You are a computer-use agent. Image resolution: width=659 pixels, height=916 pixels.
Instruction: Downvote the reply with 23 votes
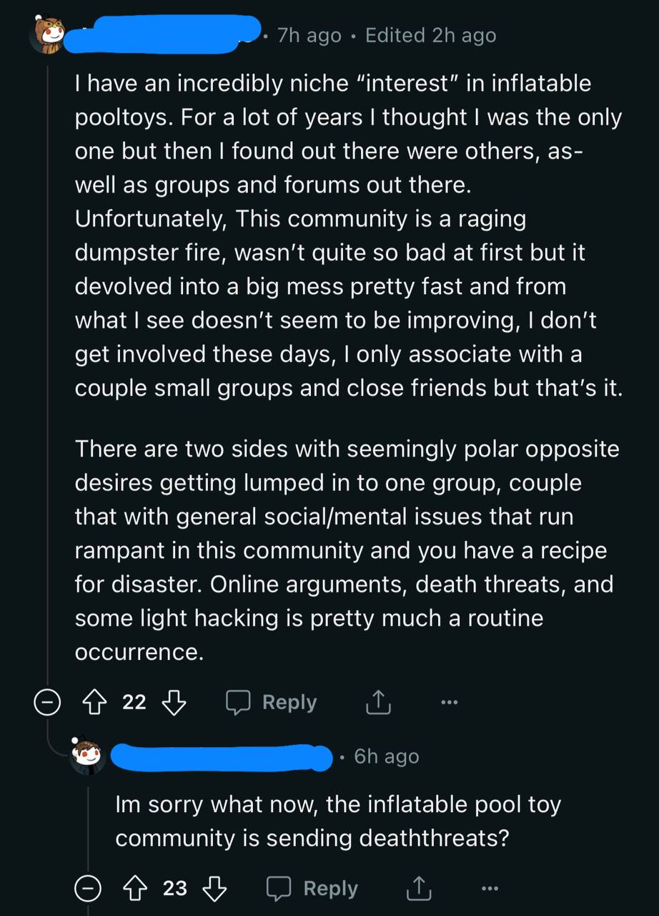214,889
